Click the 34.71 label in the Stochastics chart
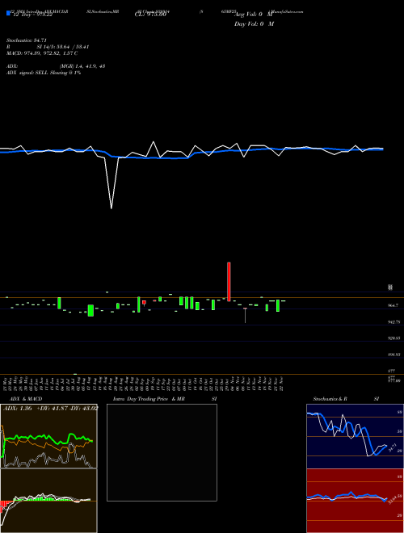404x533 pixels. pos(393,447)
